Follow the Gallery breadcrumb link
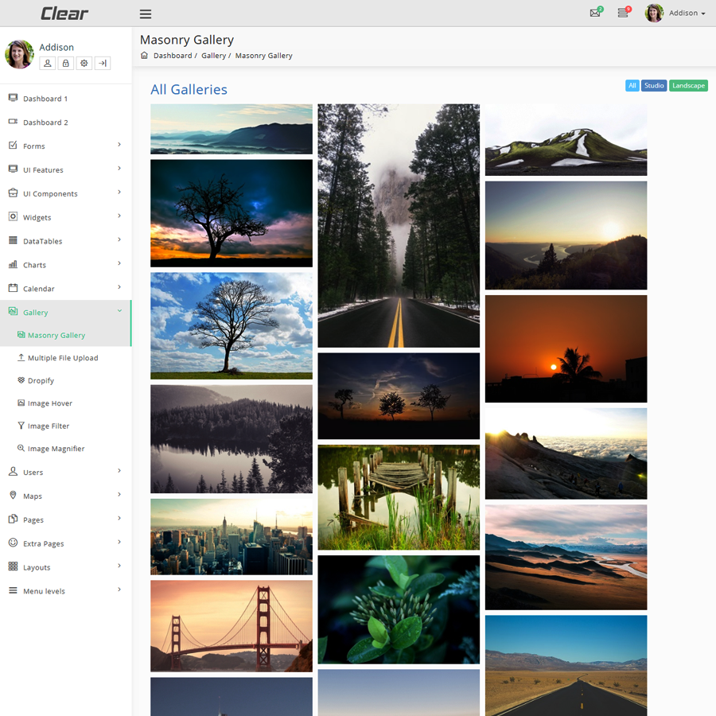 pyautogui.click(x=214, y=55)
